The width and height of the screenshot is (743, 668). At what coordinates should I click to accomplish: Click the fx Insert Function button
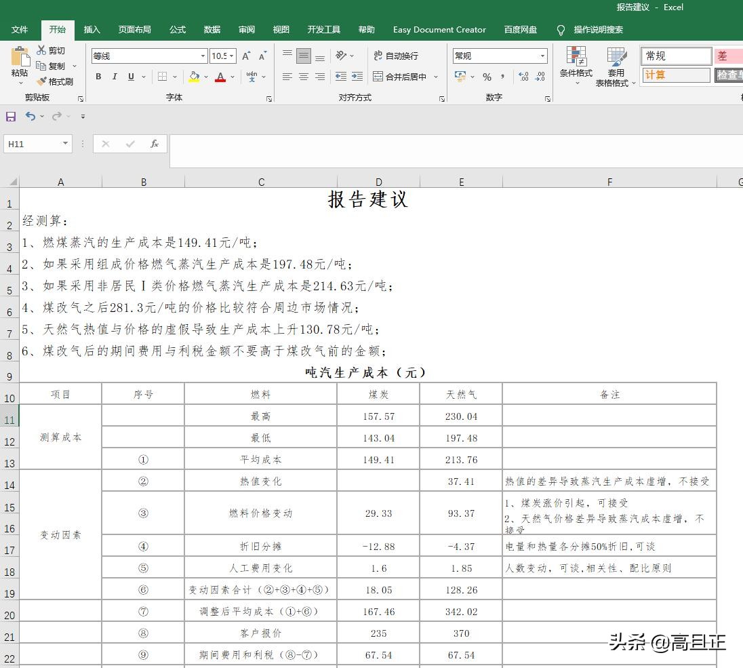[154, 144]
